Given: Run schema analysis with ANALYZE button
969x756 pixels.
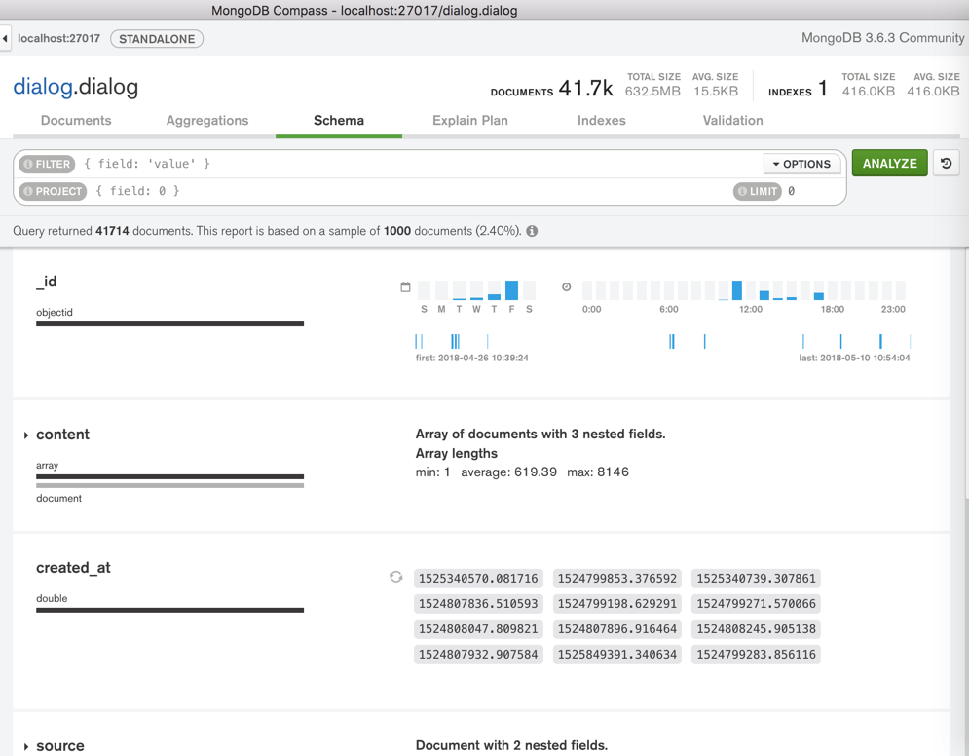Looking at the screenshot, I should 889,164.
